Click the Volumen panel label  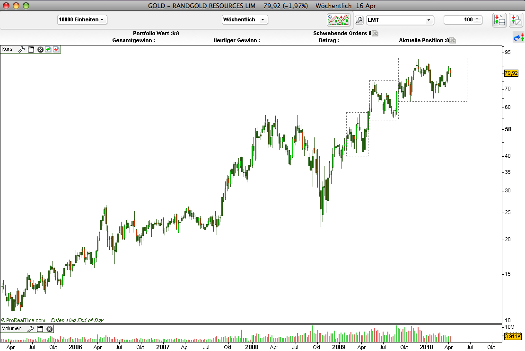click(12, 329)
